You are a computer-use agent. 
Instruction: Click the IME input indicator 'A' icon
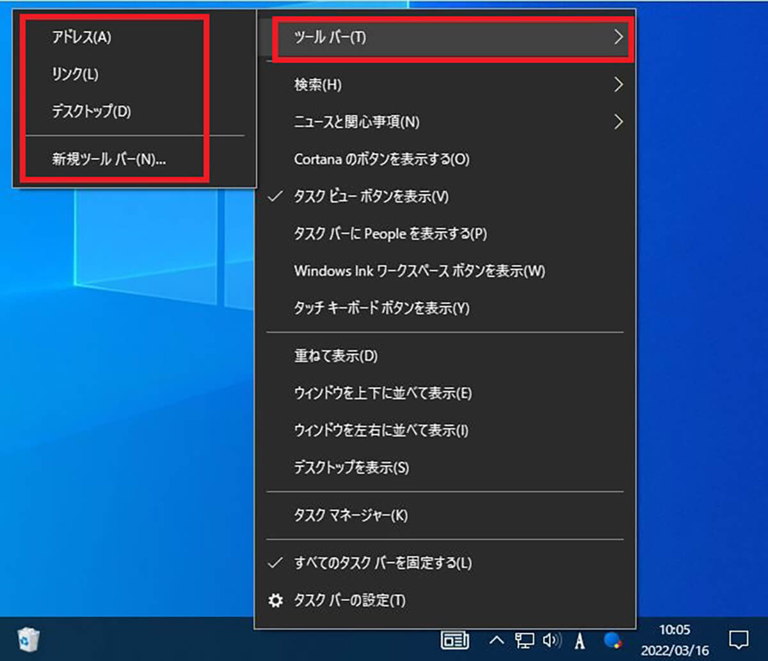pos(579,639)
